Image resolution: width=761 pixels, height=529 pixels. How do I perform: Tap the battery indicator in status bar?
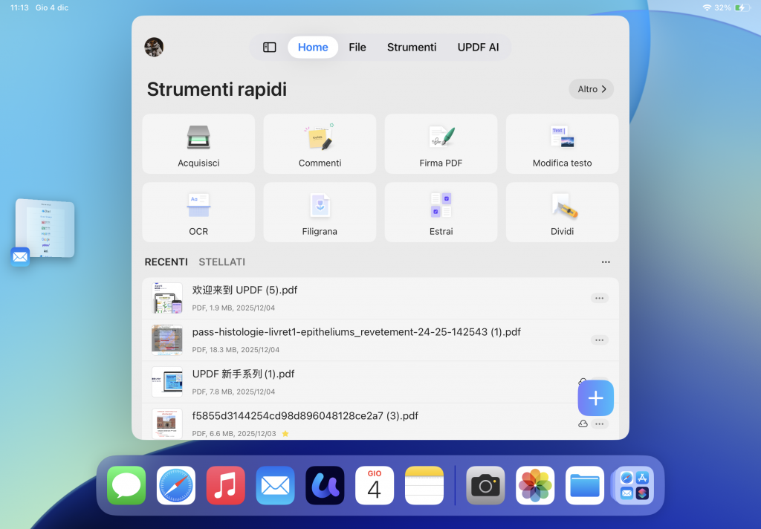(742, 7)
